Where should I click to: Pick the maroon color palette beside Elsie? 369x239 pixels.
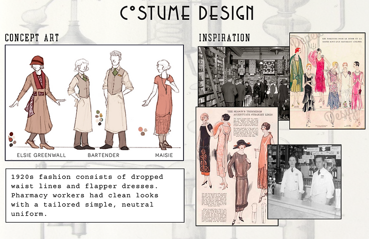[x=12, y=139]
